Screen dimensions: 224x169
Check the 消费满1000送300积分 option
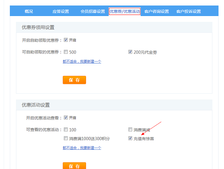click(x=66, y=138)
